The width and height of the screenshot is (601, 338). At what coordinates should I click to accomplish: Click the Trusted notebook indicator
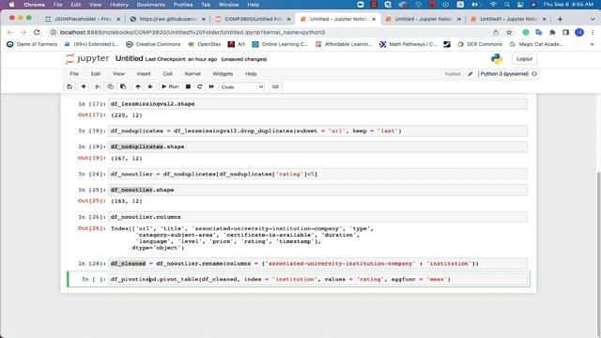click(x=453, y=73)
